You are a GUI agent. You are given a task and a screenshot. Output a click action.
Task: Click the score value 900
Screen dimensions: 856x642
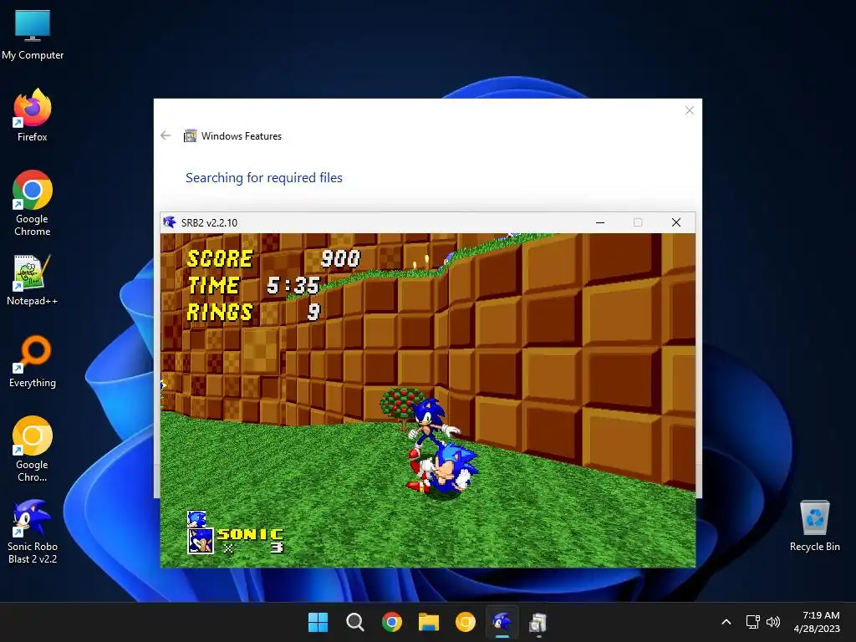(x=341, y=259)
